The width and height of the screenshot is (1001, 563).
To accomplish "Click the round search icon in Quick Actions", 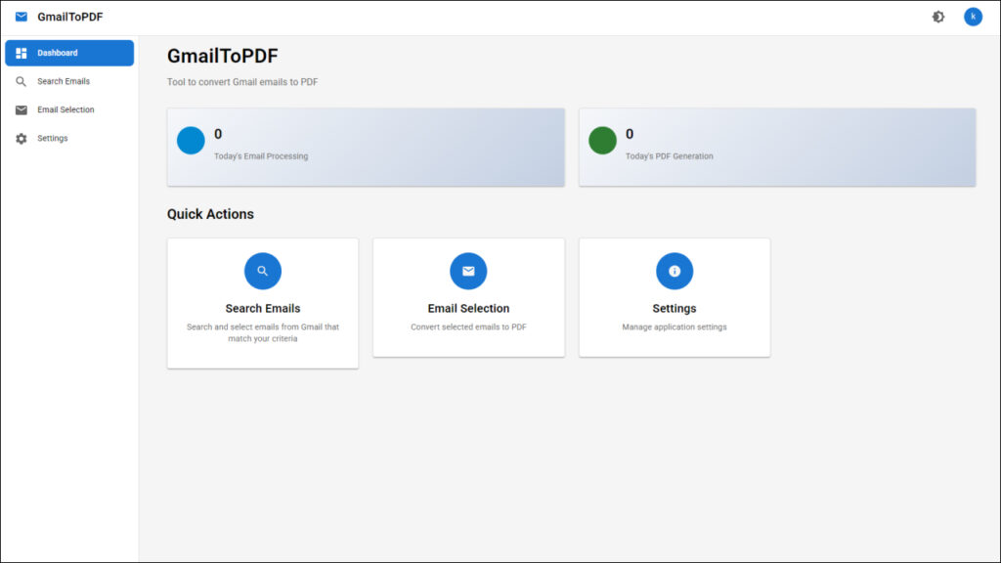I will pos(263,272).
